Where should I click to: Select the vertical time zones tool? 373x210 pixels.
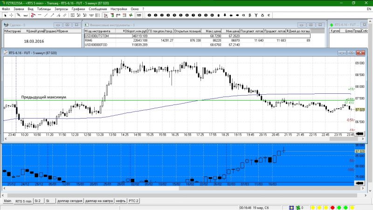[x=97, y=15]
